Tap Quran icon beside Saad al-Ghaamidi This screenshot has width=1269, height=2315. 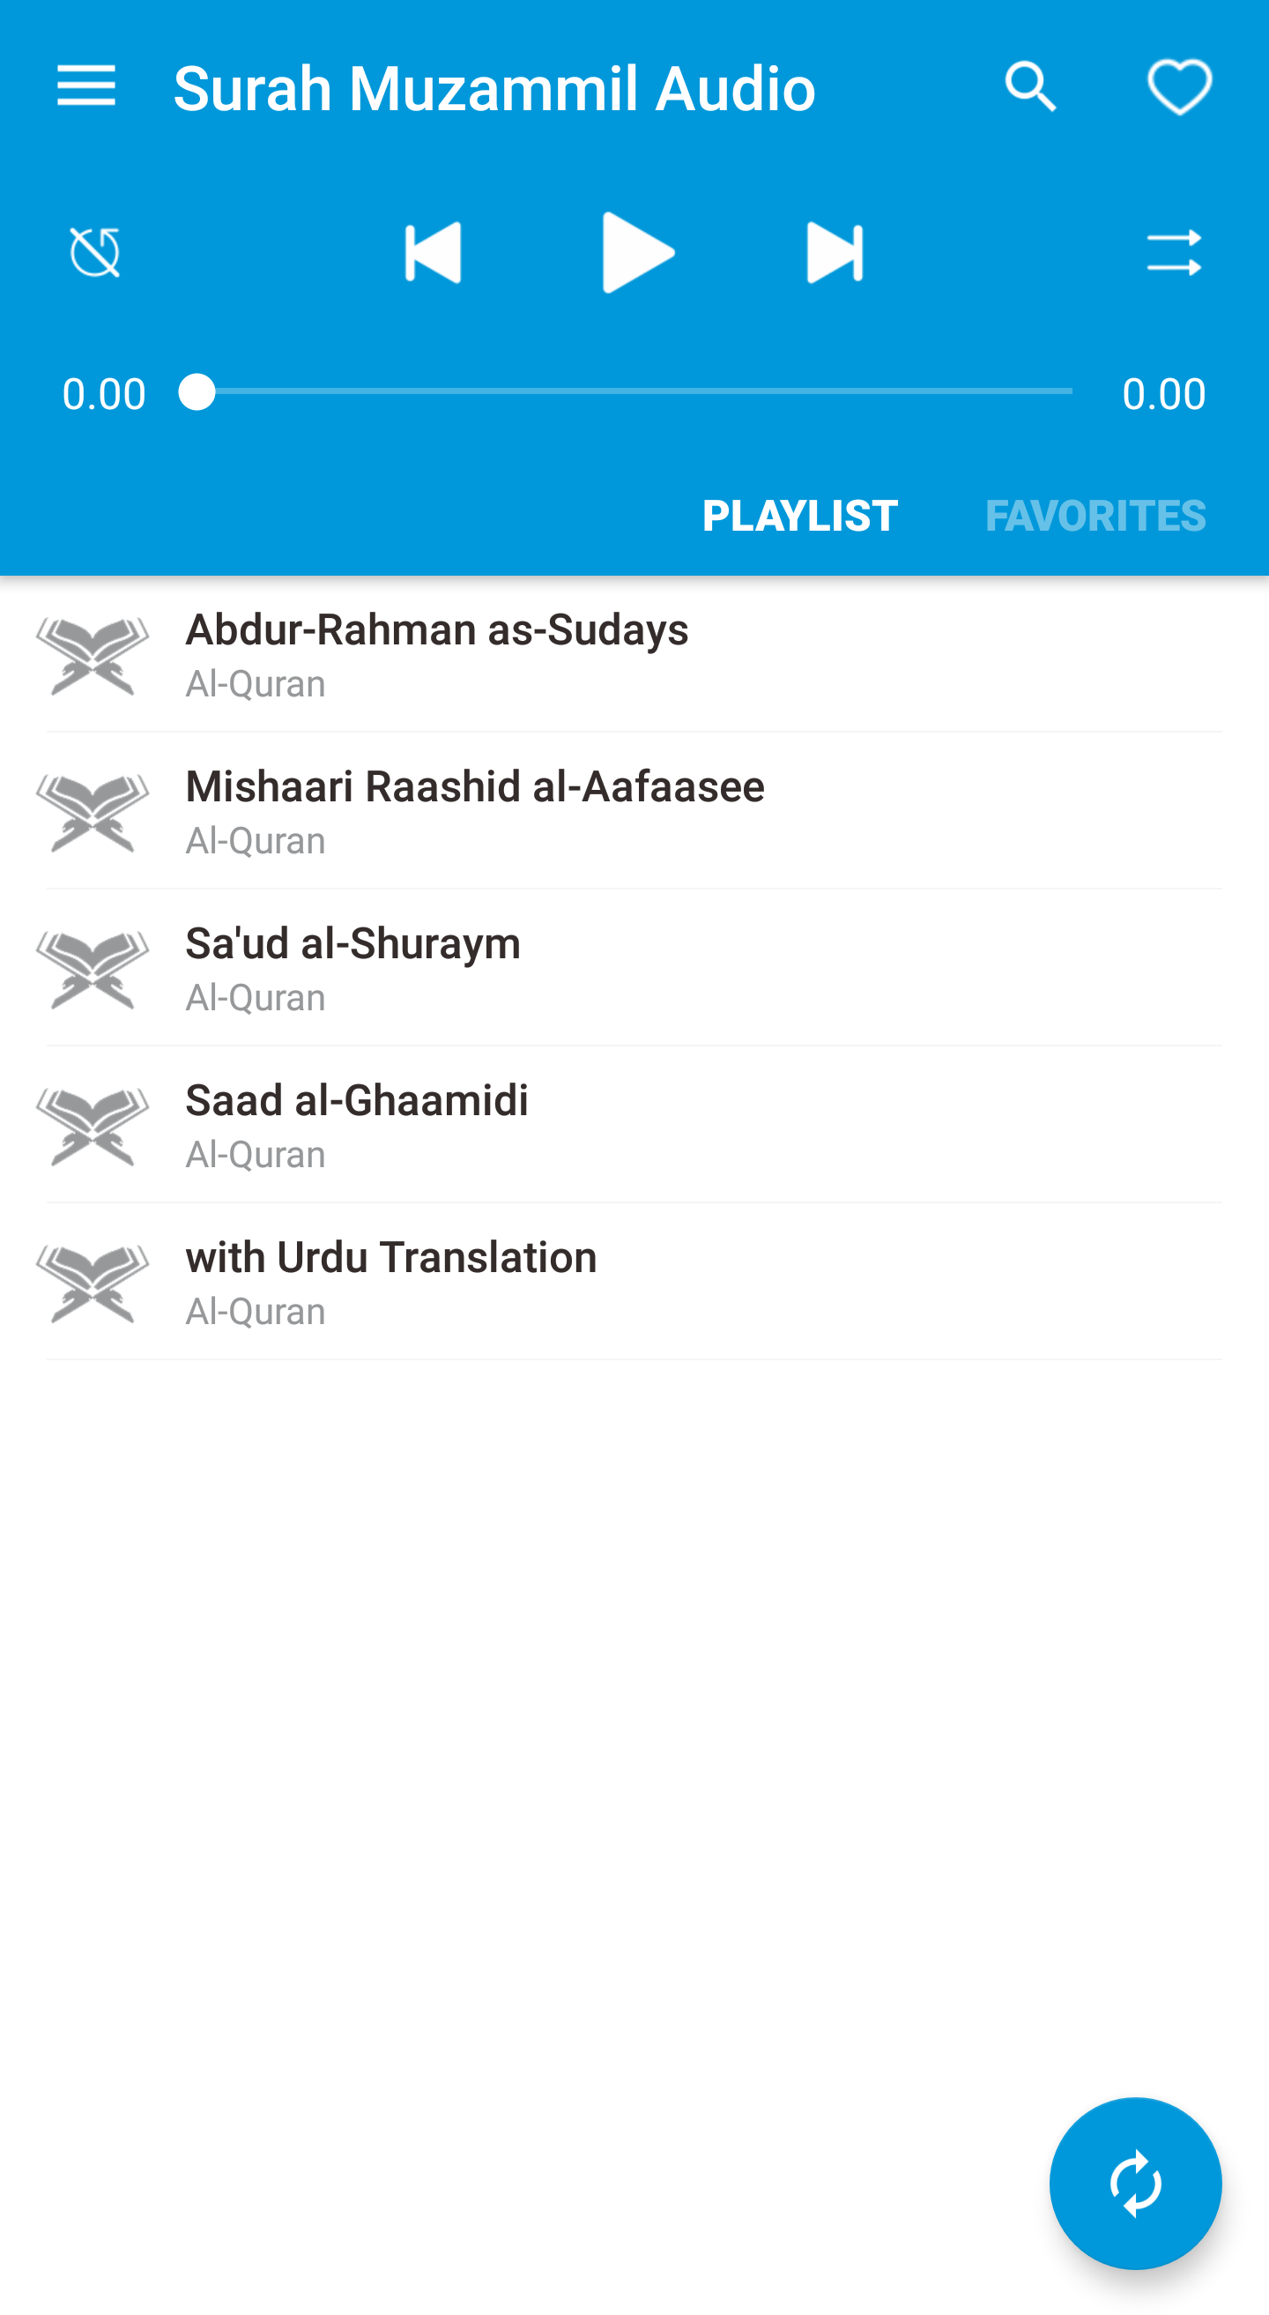(93, 1126)
